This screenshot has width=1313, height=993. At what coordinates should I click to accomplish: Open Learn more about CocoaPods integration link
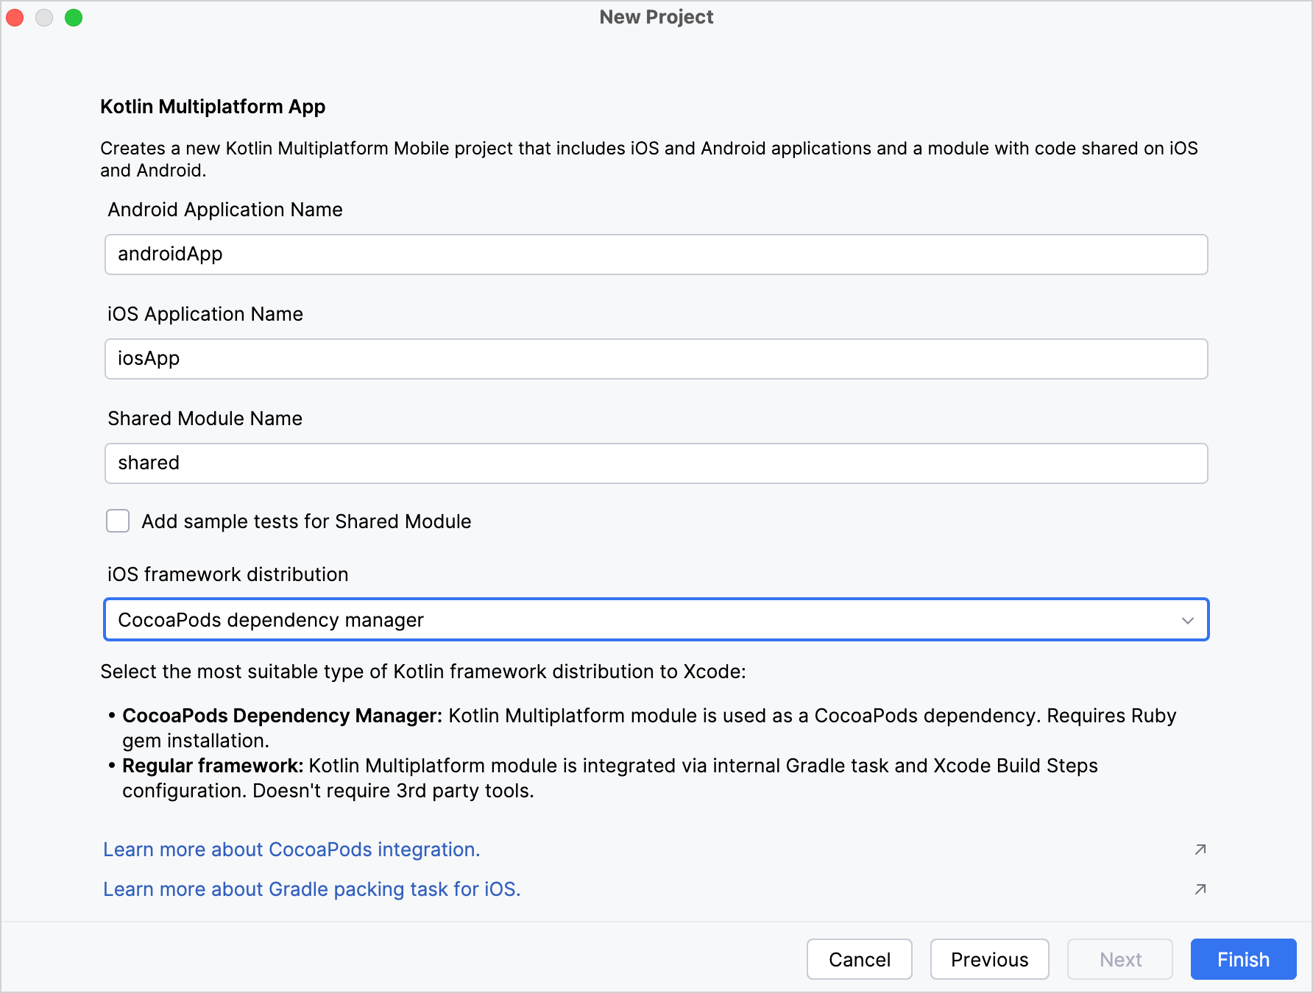tap(291, 850)
